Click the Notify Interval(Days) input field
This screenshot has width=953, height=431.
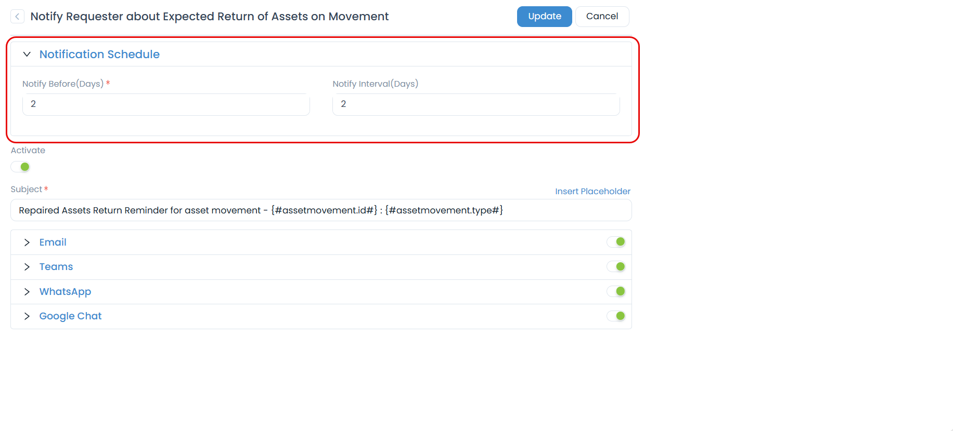coord(476,104)
